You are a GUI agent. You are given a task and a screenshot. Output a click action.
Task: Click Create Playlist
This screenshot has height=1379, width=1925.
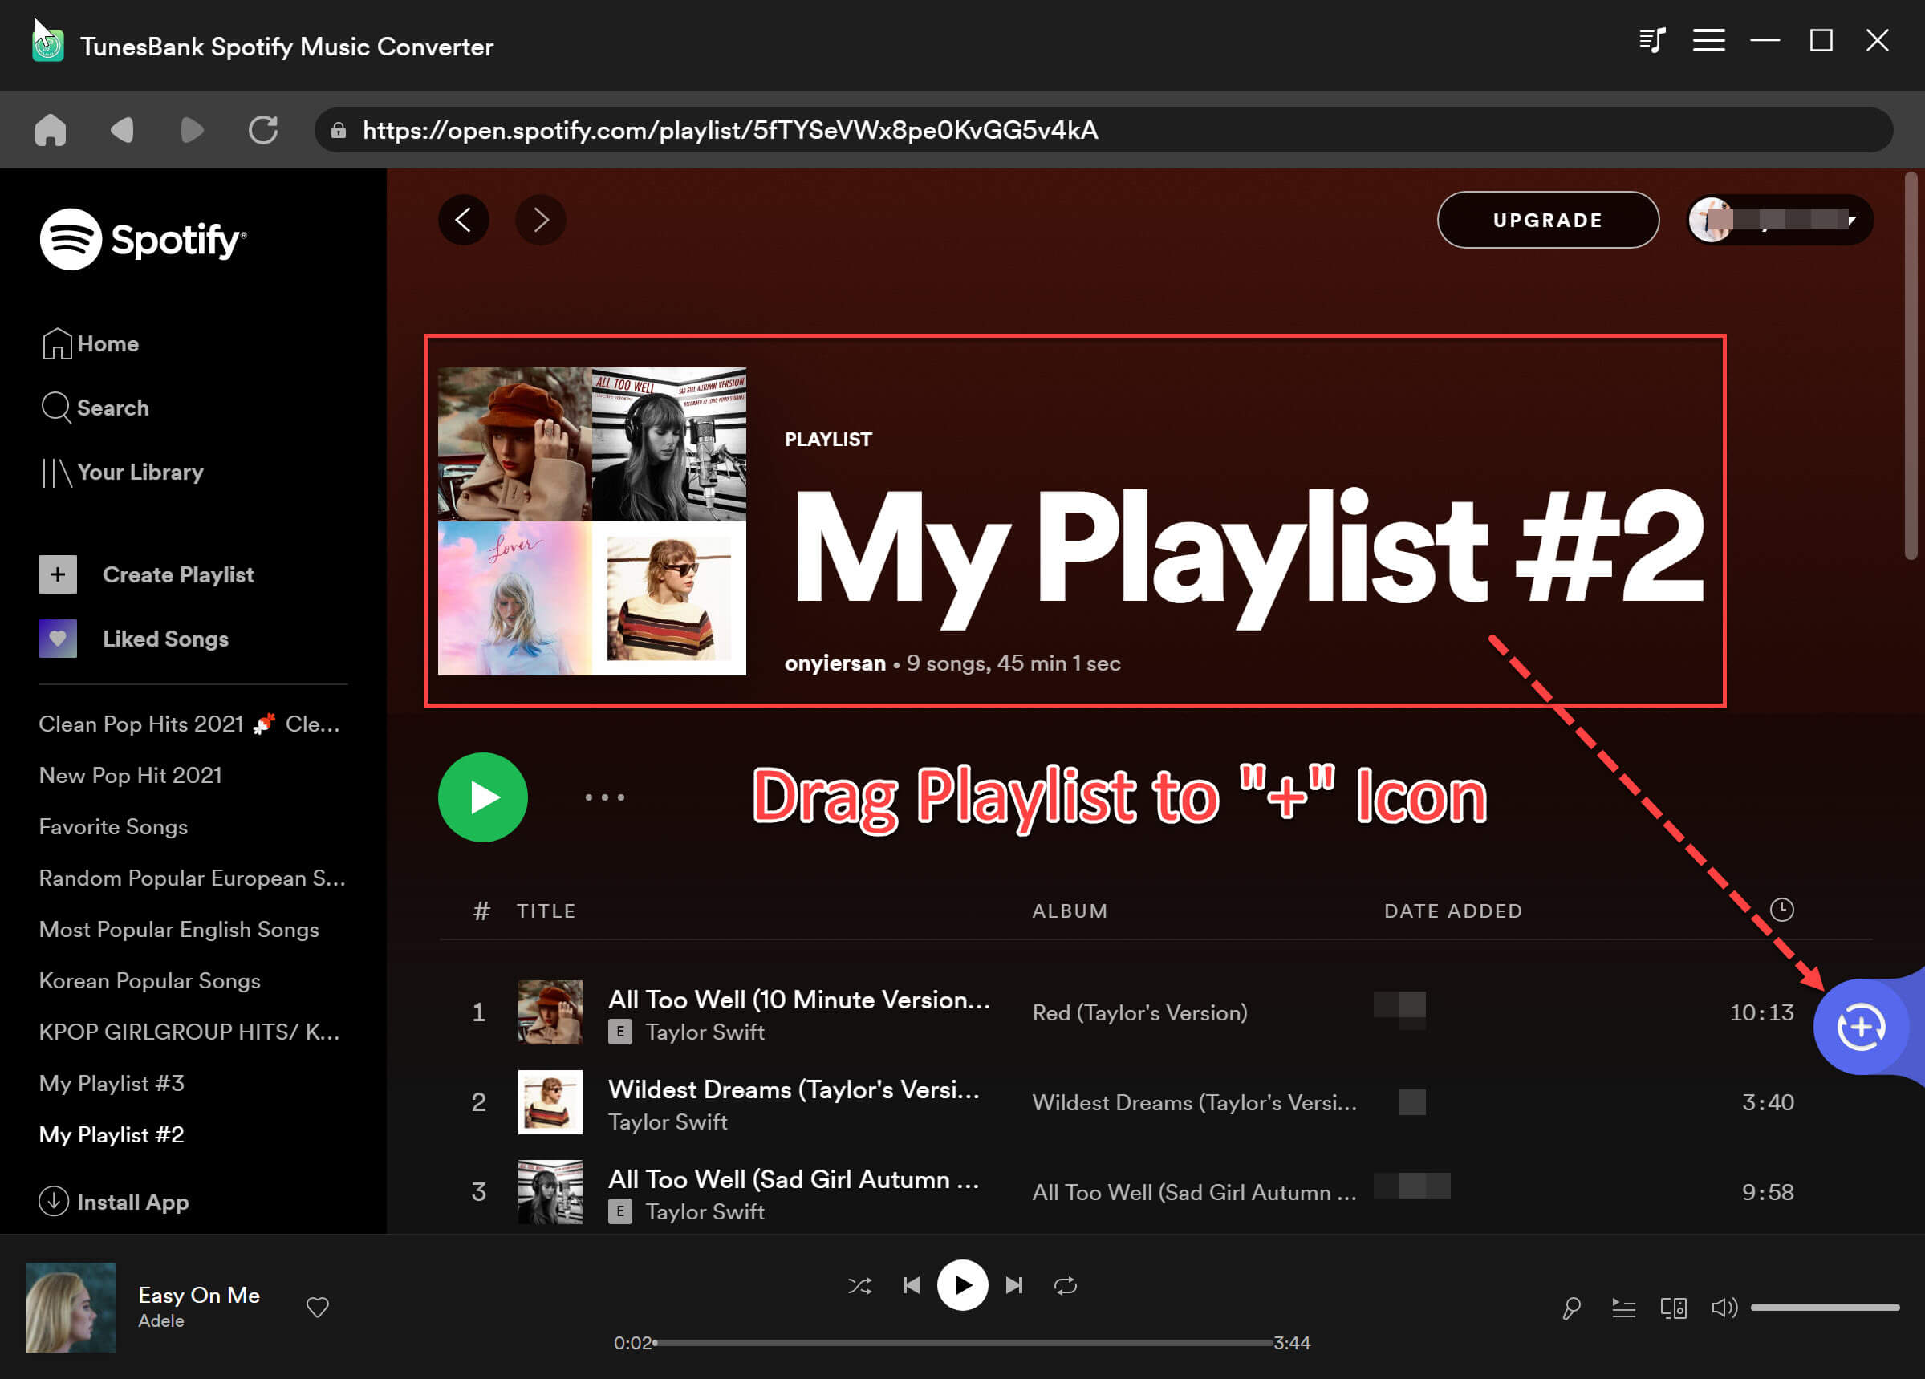coord(146,574)
